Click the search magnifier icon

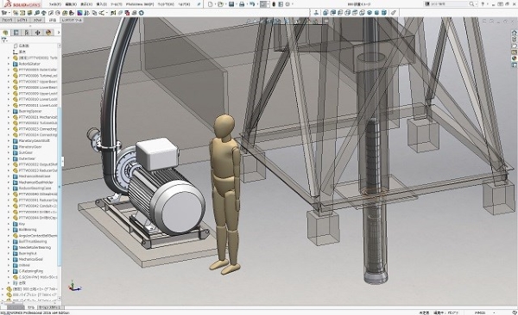coord(471,4)
